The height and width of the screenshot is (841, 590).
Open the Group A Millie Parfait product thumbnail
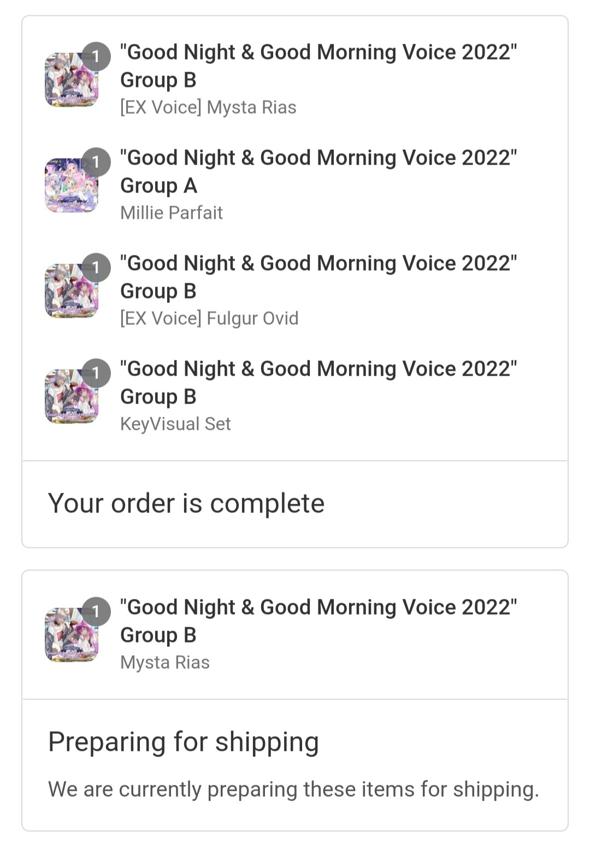[72, 185]
